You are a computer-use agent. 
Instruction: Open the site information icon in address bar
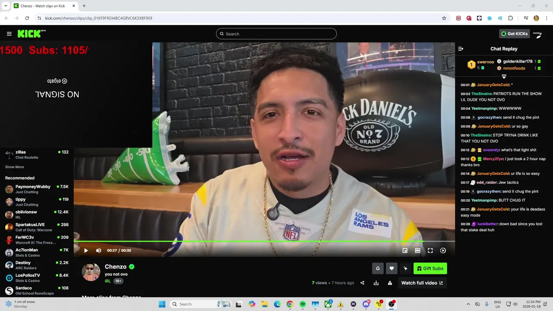point(39,18)
